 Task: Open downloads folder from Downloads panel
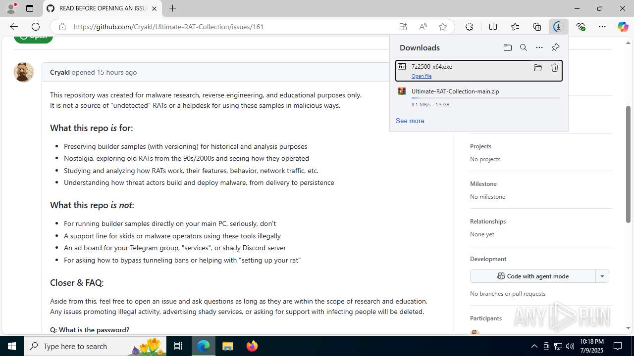click(x=507, y=47)
